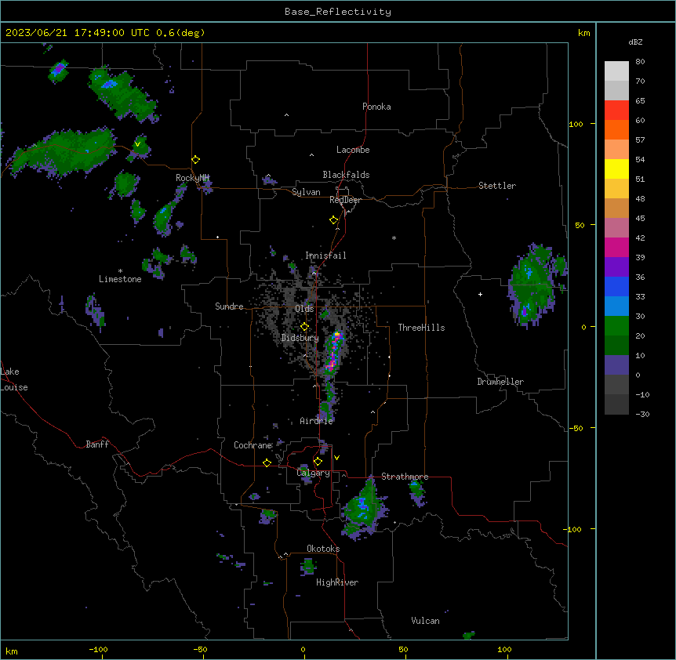The image size is (676, 660).
Task: Click the Lake Louise label
Action: point(14,379)
